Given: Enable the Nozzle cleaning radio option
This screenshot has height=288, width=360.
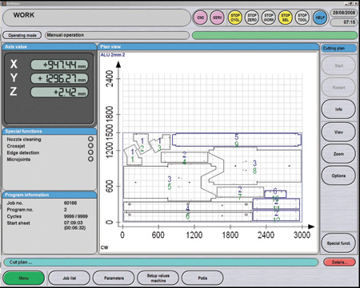Looking at the screenshot, I should coord(90,139).
